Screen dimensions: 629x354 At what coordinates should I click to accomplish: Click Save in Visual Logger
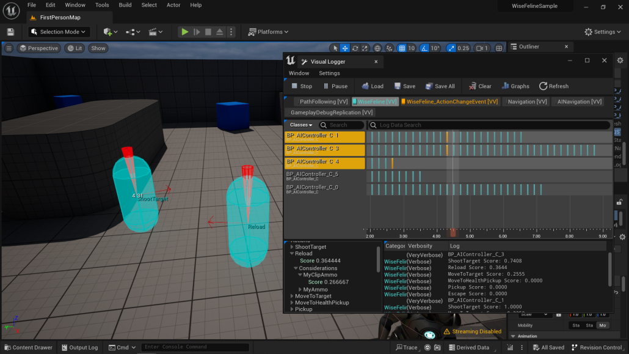[x=405, y=86]
